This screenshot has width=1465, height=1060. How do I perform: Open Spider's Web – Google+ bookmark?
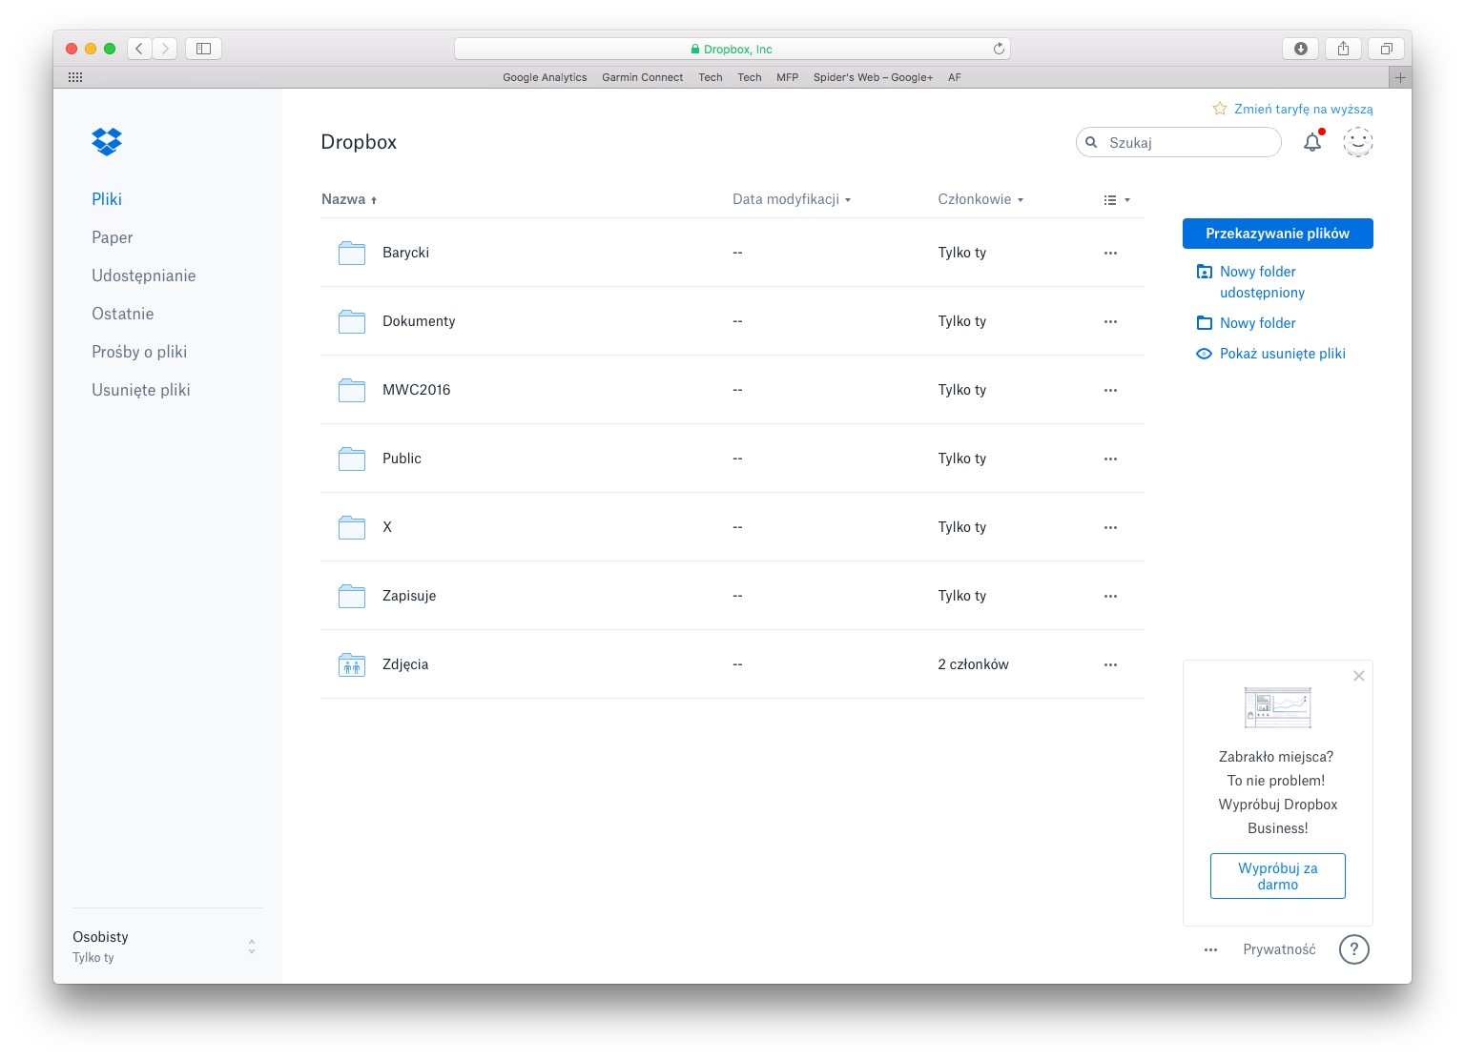[873, 77]
